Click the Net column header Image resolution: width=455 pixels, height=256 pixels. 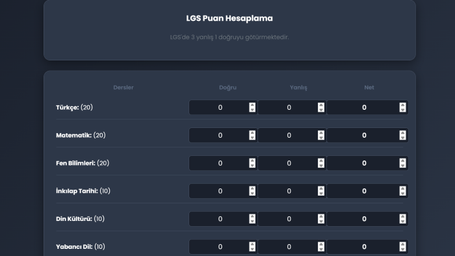369,87
